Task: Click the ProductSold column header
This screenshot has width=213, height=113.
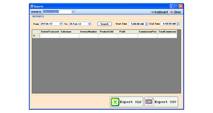Action: tap(108, 32)
